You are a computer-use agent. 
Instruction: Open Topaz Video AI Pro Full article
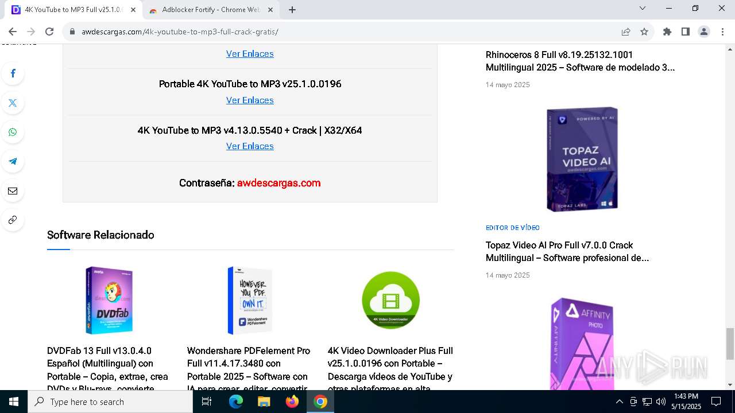[567, 251]
